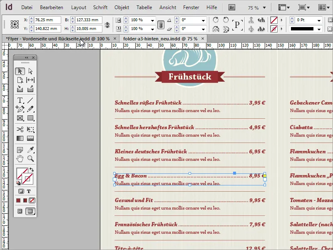Flip selection horizontally

(x=216, y=29)
